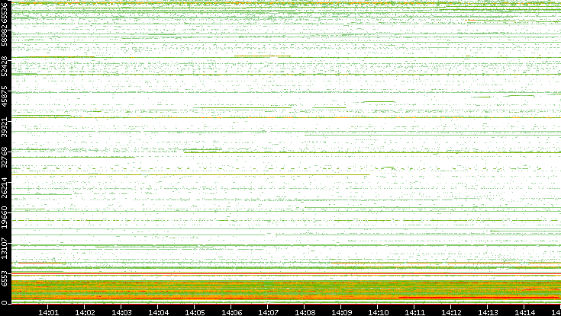Click the 39321 axis value

click(x=5, y=126)
